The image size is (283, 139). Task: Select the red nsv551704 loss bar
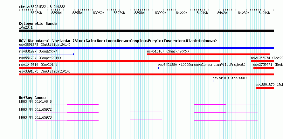120,61
